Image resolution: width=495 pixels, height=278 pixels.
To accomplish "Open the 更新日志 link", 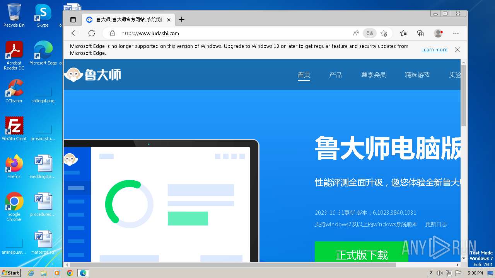I will click(x=436, y=224).
